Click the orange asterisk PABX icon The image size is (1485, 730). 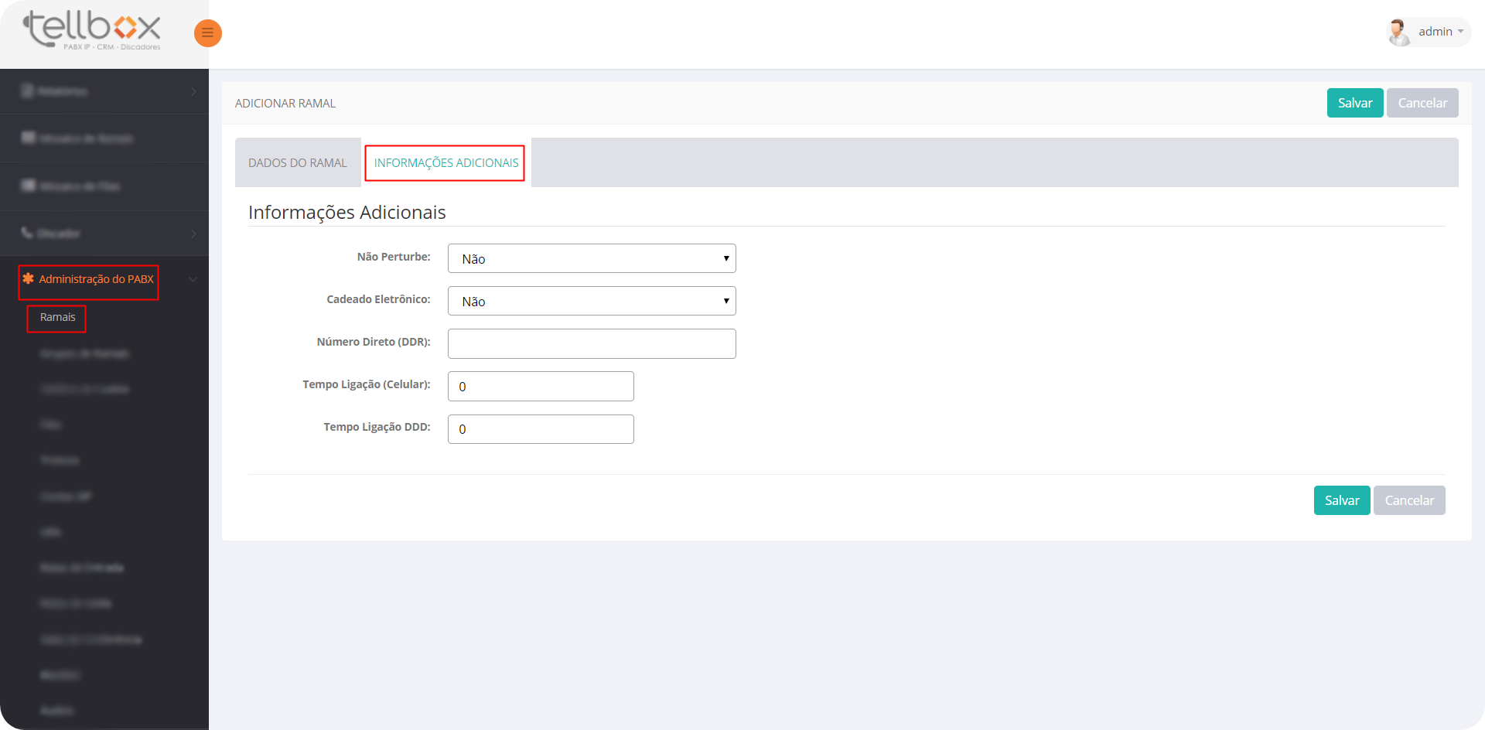(x=29, y=278)
